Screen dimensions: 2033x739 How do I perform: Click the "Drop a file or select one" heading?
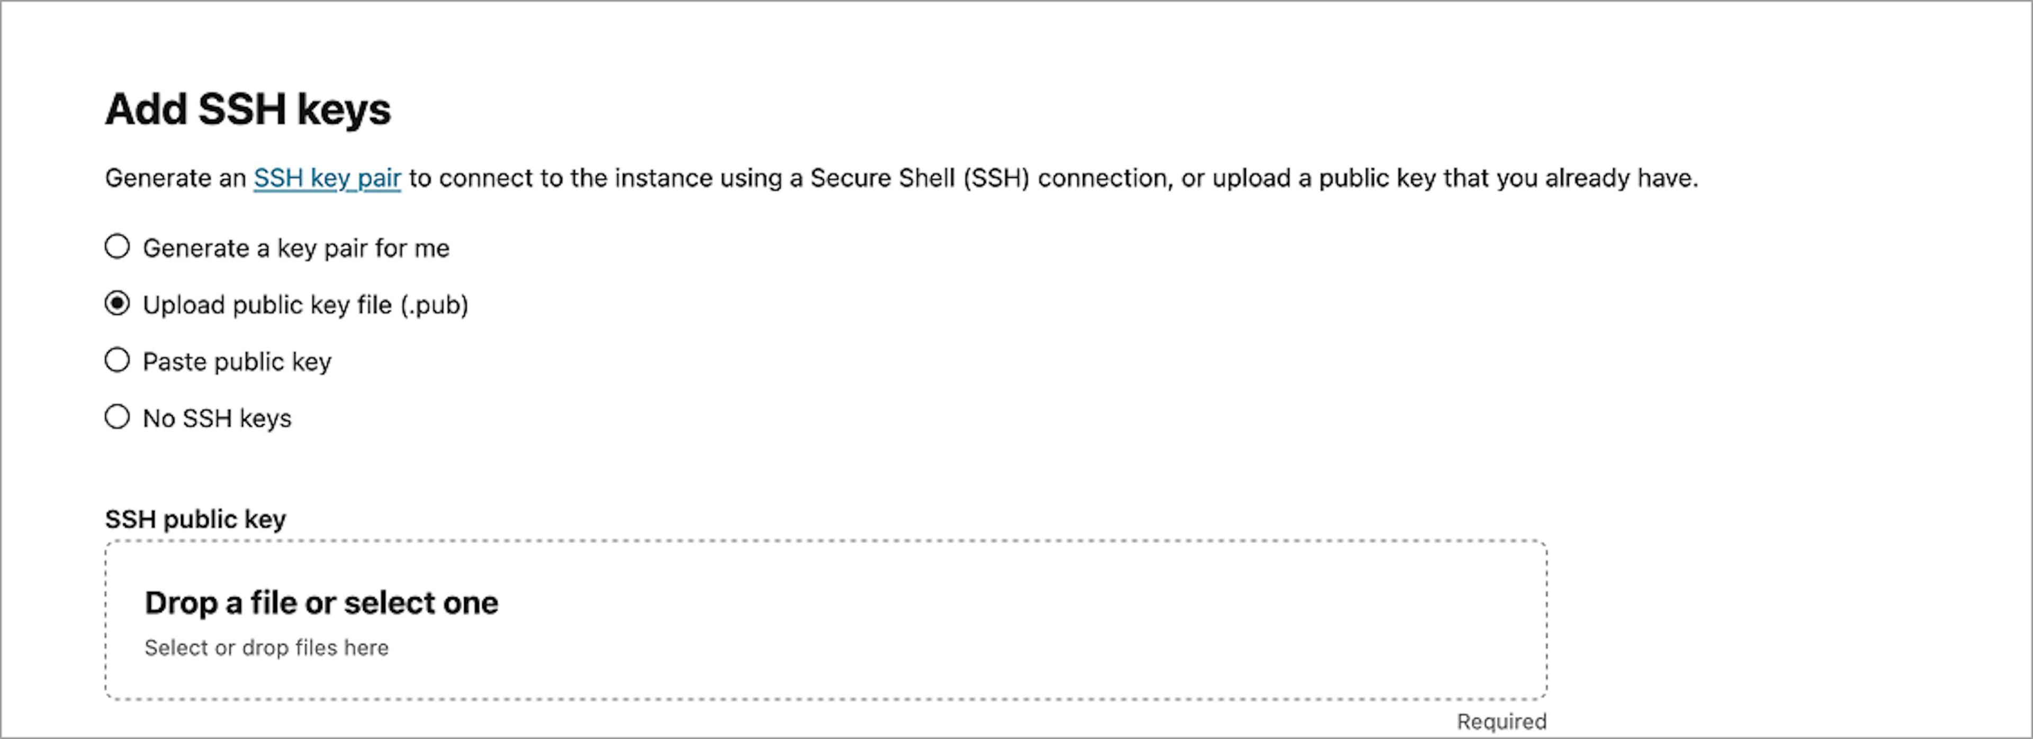(321, 604)
